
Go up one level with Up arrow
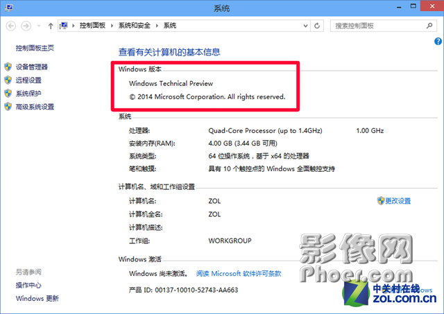coord(51,26)
